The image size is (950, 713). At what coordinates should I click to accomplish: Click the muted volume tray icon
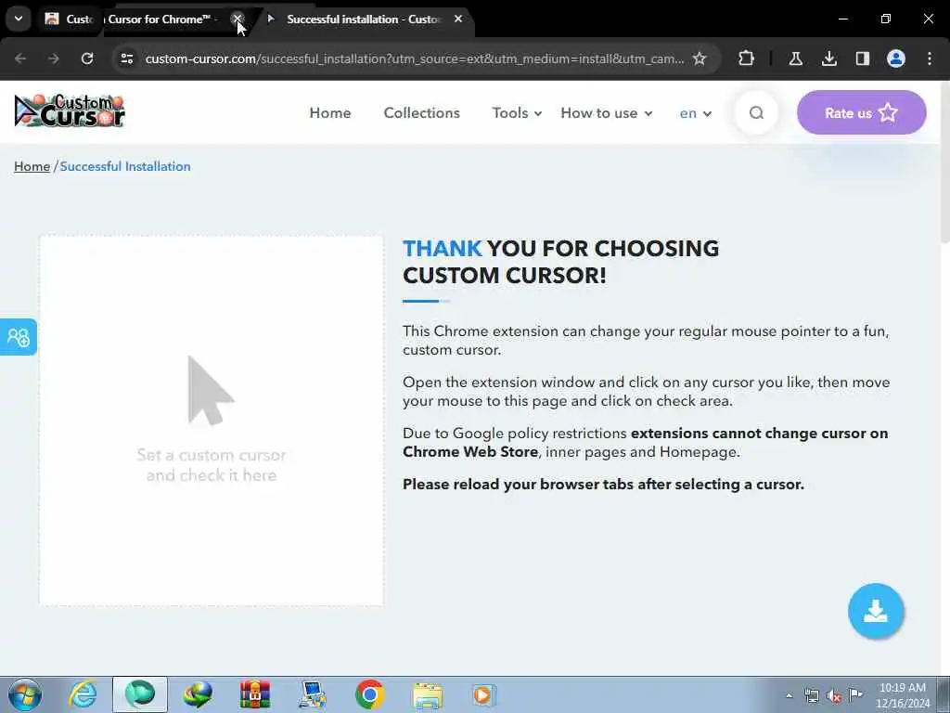[x=834, y=696]
